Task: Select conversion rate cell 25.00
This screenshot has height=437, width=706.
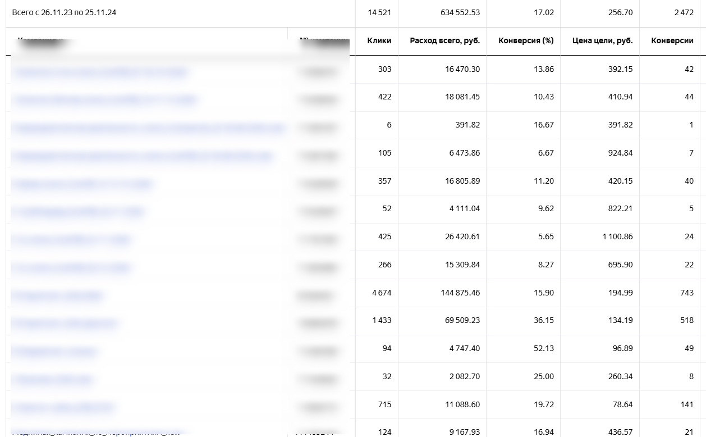Action: (x=544, y=376)
